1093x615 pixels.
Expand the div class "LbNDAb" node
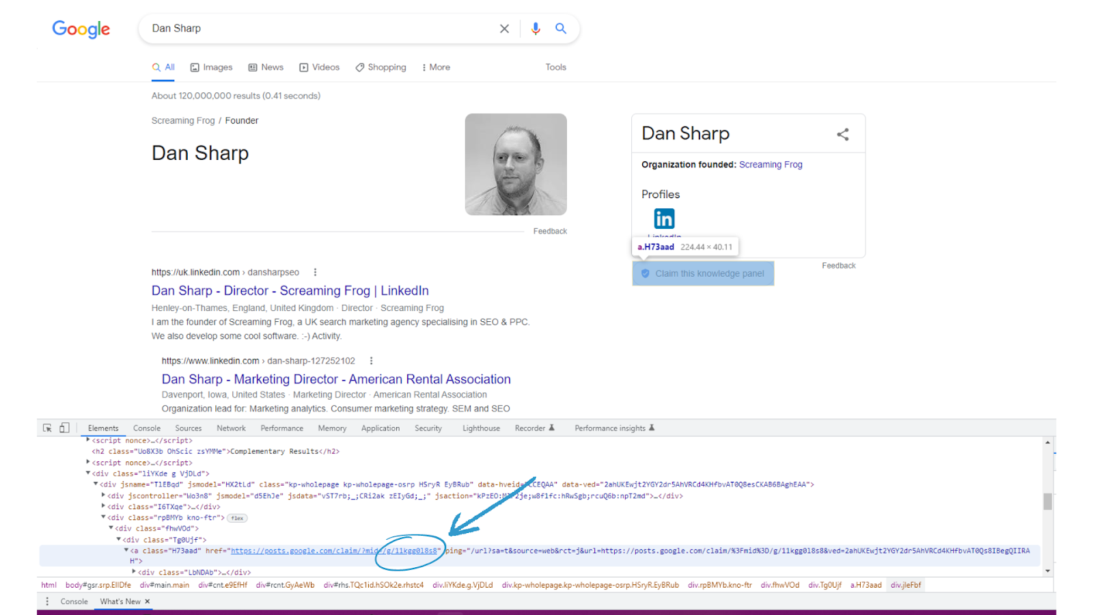(x=134, y=572)
